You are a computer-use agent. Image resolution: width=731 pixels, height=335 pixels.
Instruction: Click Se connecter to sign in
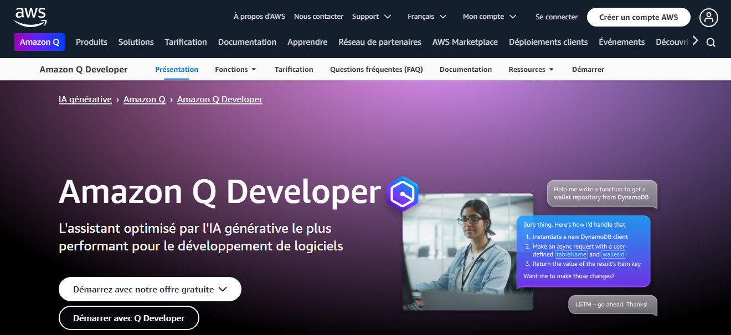click(x=556, y=17)
